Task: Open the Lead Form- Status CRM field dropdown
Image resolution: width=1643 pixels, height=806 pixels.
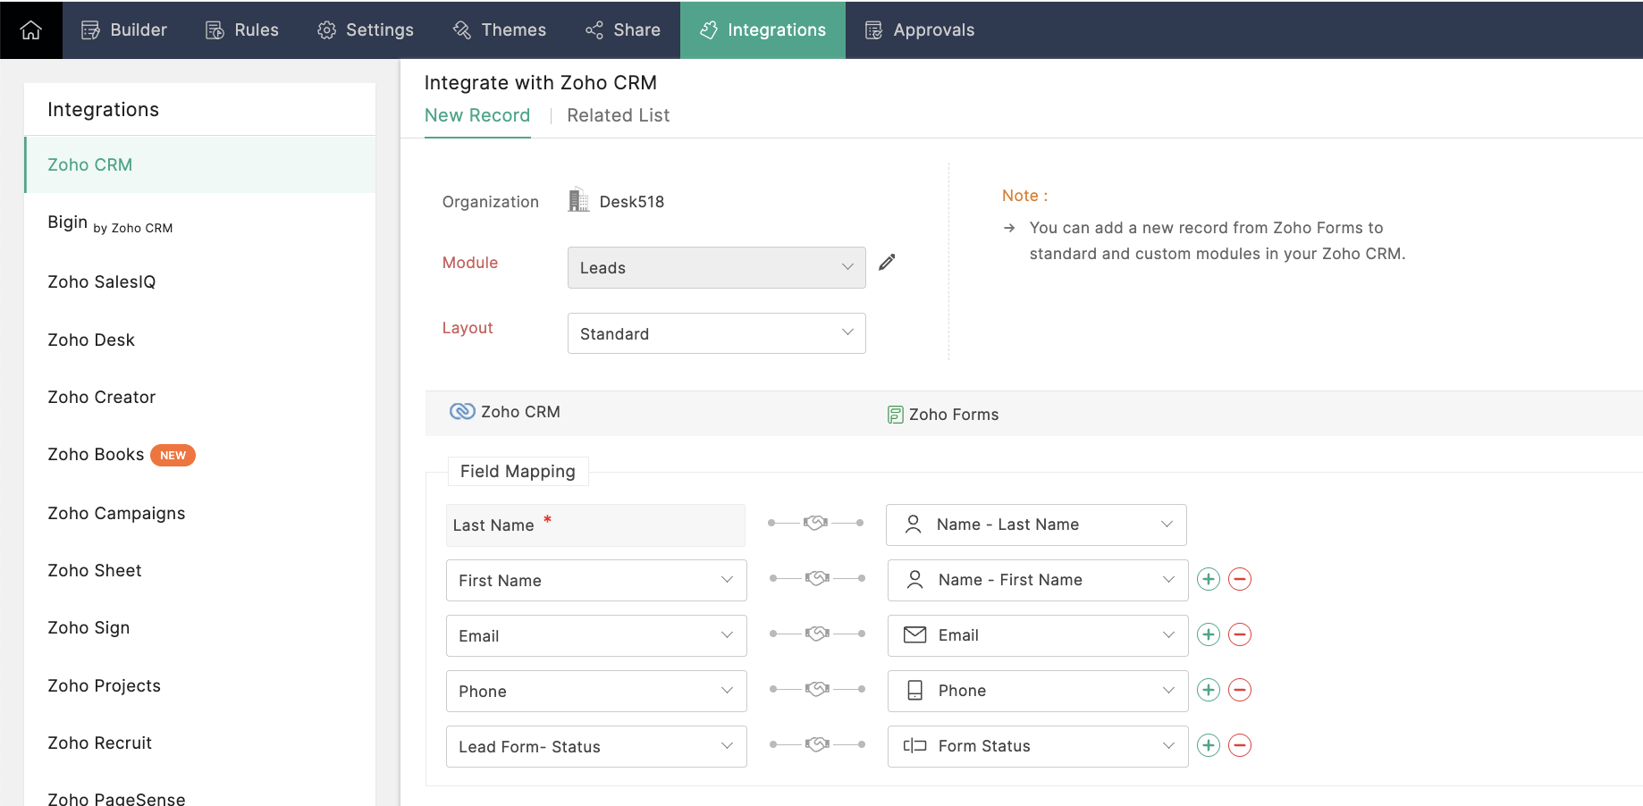Action: (596, 746)
